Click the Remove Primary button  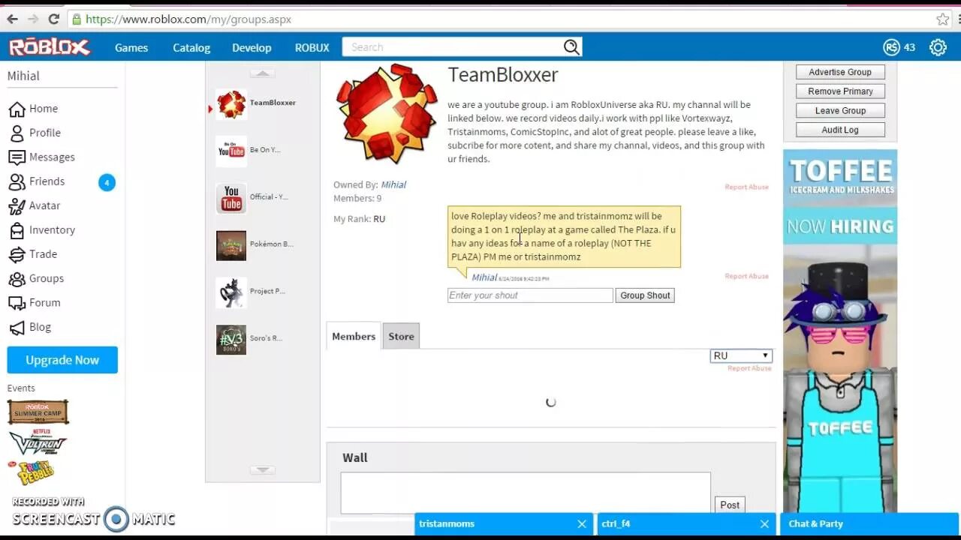coord(840,91)
